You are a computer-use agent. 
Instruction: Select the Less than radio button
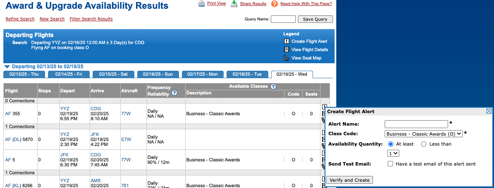coord(424,144)
